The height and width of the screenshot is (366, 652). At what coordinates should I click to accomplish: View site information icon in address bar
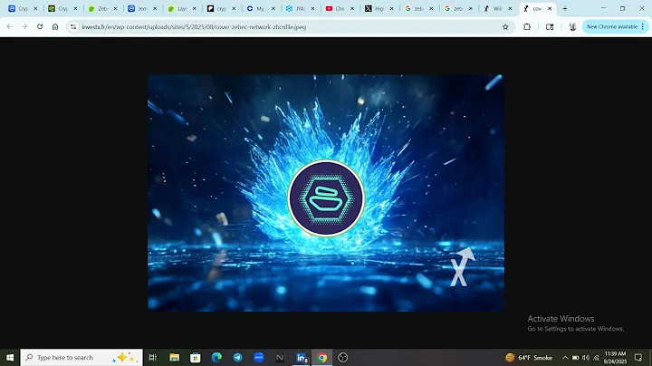coord(73,26)
